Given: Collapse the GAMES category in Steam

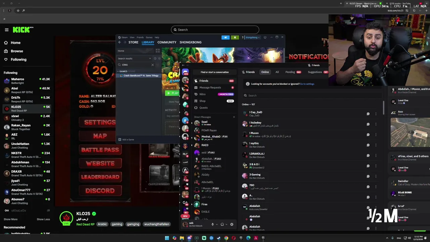Looking at the screenshot, I should pos(118,71).
